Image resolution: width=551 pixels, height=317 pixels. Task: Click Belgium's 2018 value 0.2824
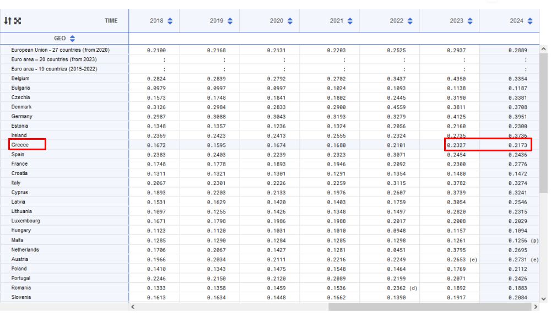pos(156,79)
